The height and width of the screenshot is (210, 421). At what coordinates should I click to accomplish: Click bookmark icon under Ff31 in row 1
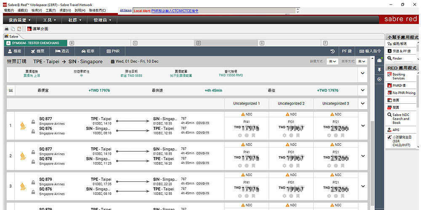[x=298, y=136]
